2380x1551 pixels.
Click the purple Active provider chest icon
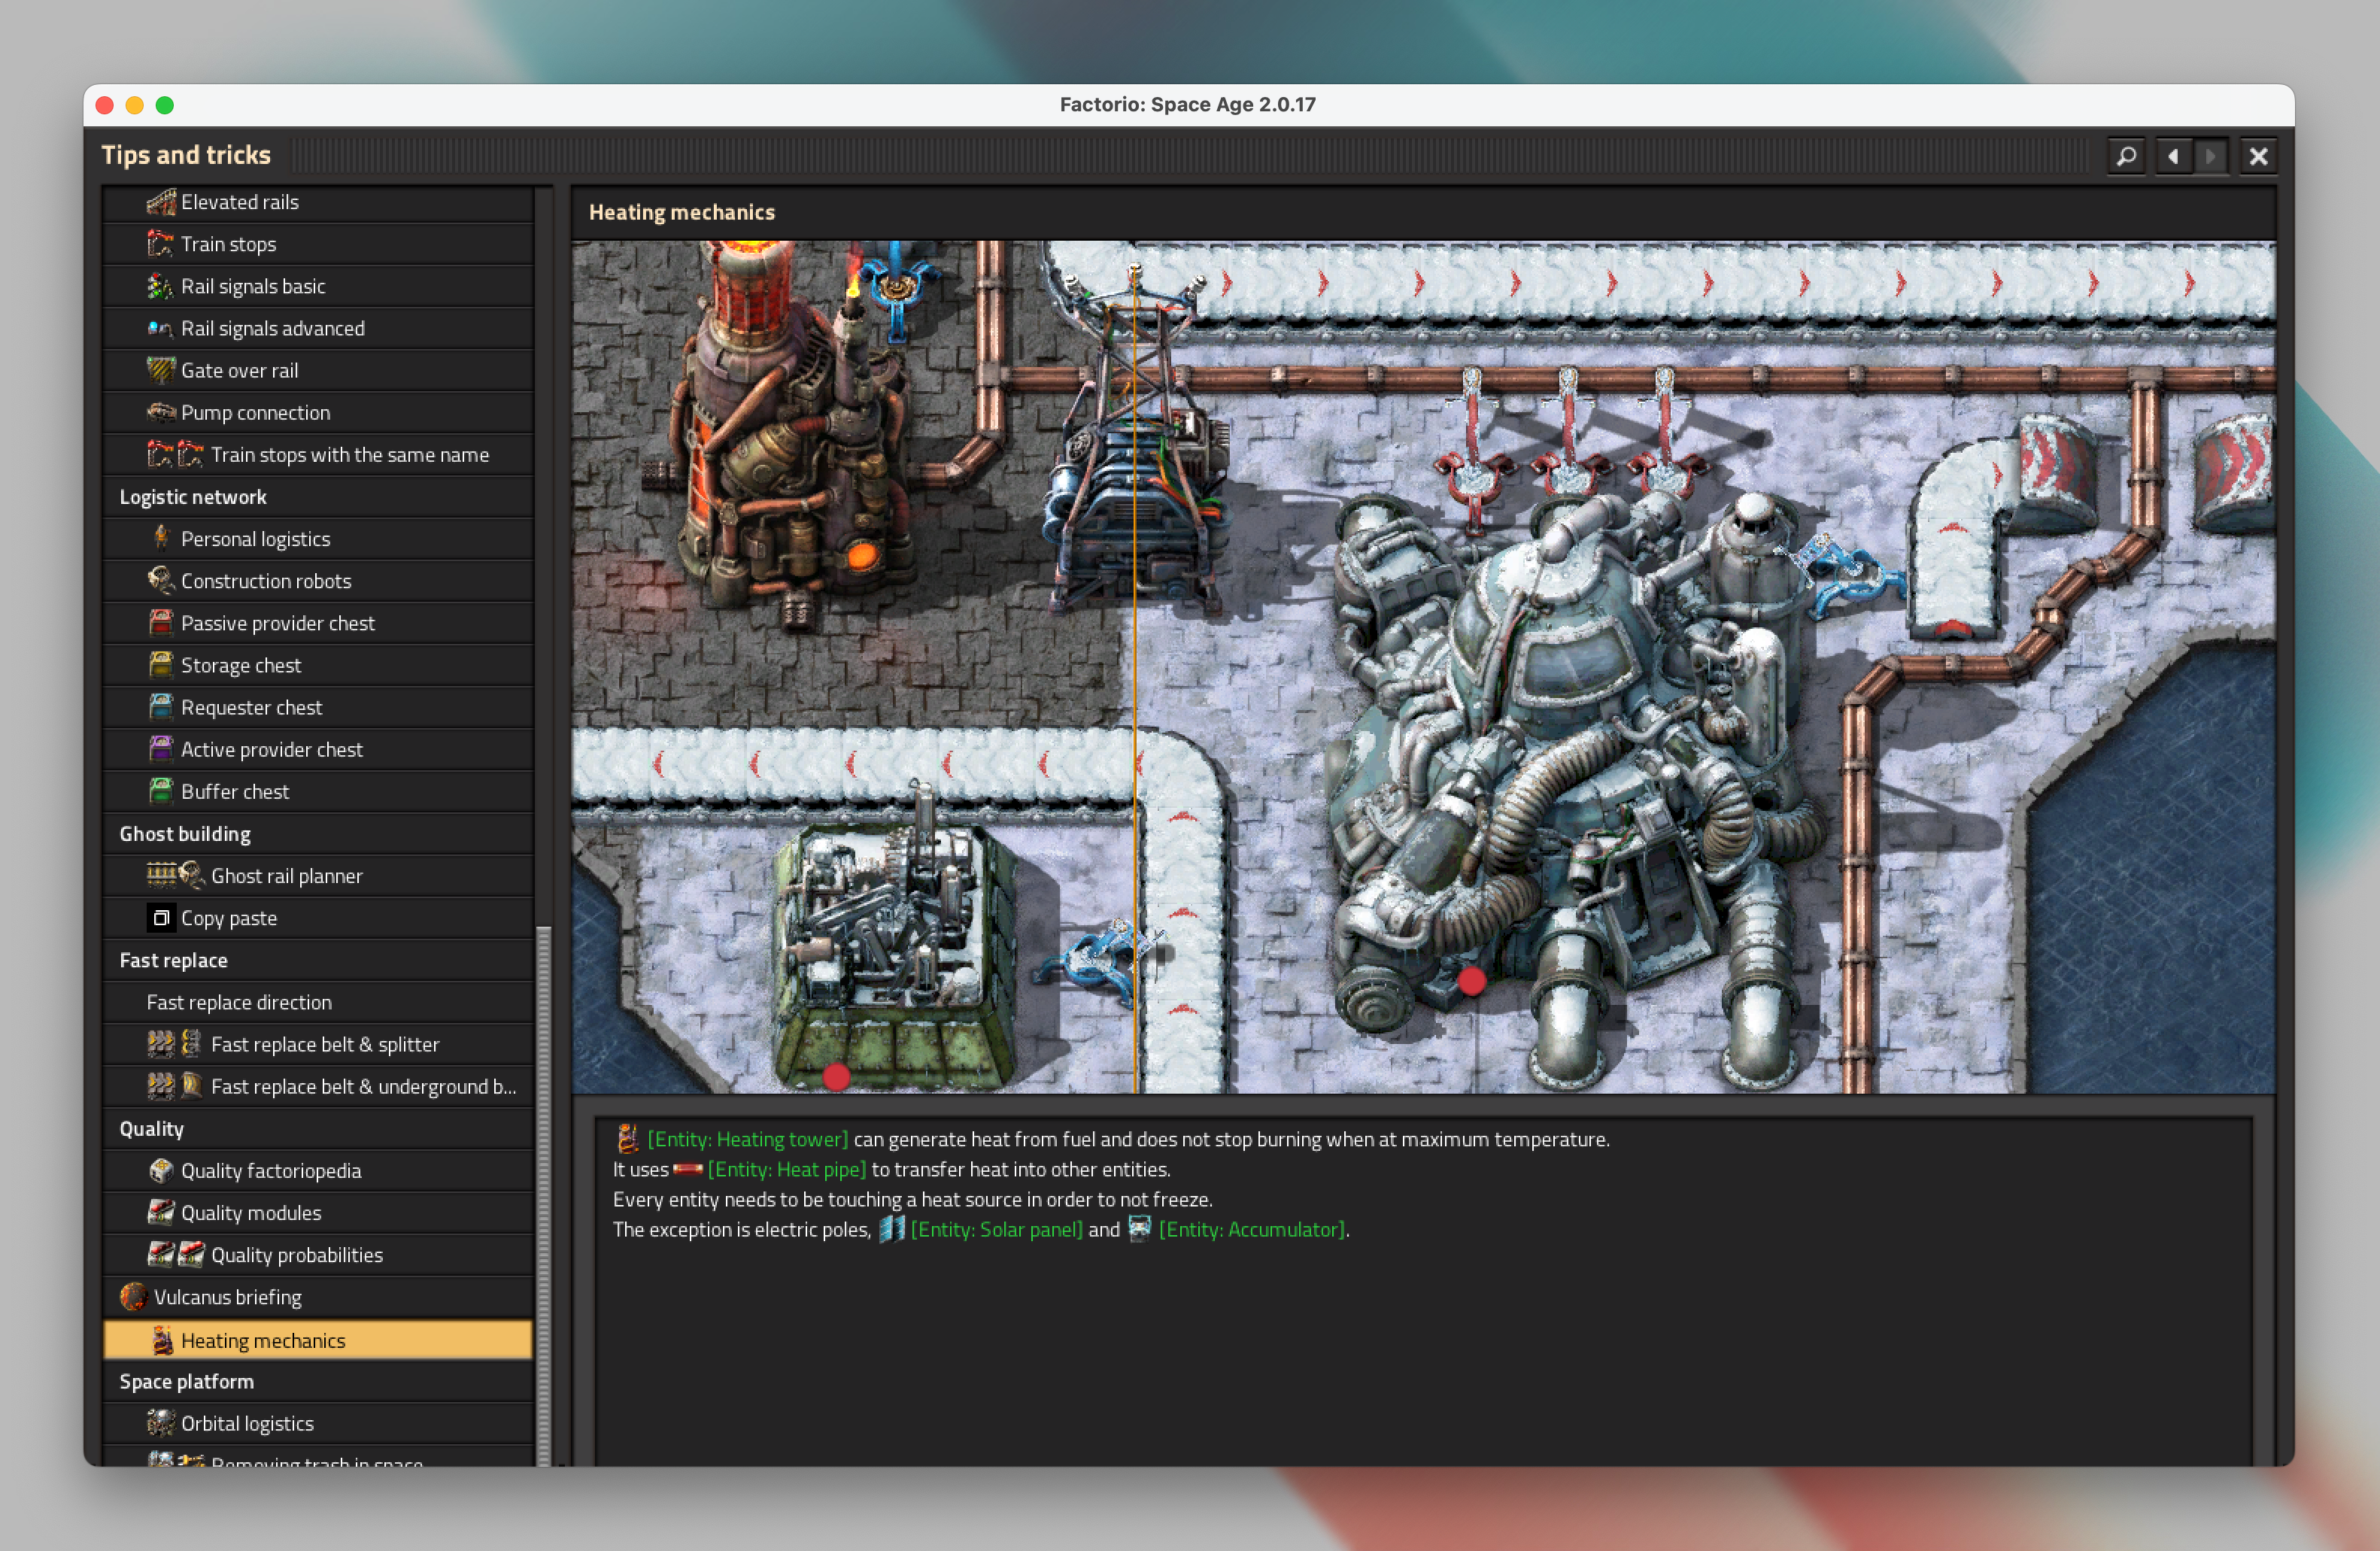click(x=161, y=748)
